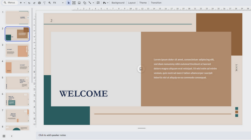Activate the paint format tool
Screen dimensions: 251x140
(x=44, y=3)
